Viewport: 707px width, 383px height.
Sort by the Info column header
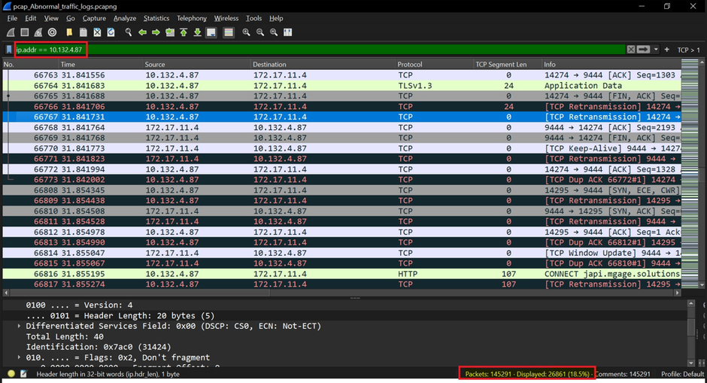pyautogui.click(x=611, y=65)
